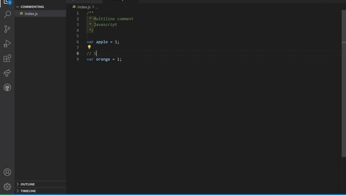Click the 'Javascript' comment text on line 3

pos(105,24)
